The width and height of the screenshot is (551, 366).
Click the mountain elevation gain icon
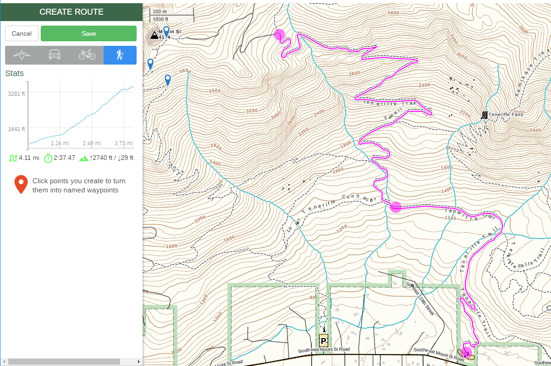click(84, 158)
